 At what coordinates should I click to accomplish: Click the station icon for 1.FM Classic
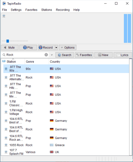tap(6, 103)
